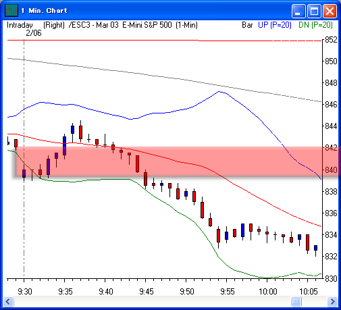
Task: Minimize the 1 Min. Chart window
Action: [298, 11]
